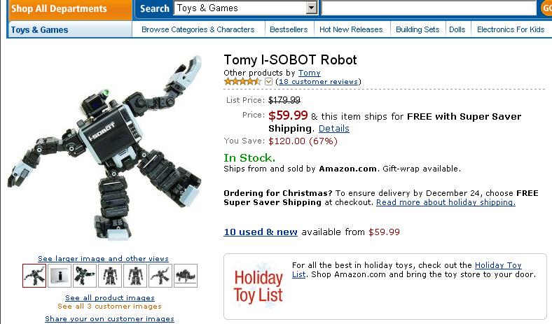Go to Hot New Releases tab
The width and height of the screenshot is (552, 324).
[351, 29]
